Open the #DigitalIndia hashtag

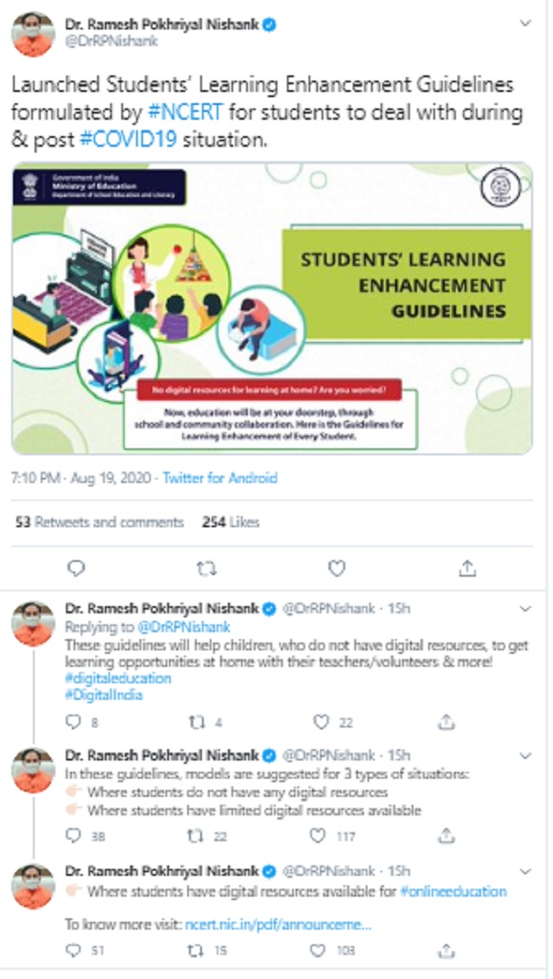coord(104,695)
